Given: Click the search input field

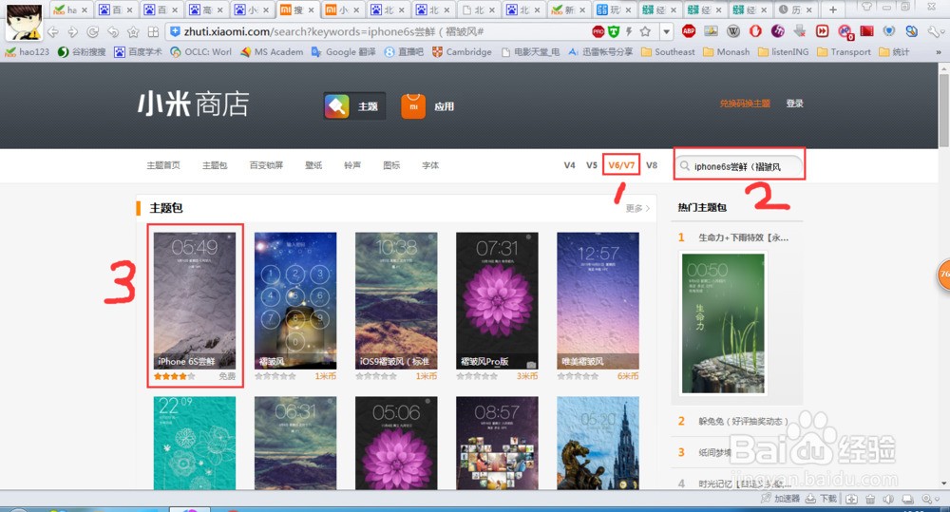Looking at the screenshot, I should (x=739, y=166).
